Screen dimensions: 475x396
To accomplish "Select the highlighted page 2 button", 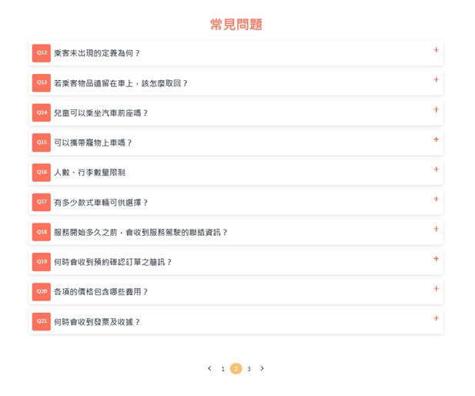I will (x=236, y=369).
